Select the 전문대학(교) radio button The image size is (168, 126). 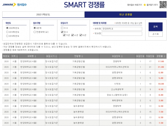(x=35, y=32)
